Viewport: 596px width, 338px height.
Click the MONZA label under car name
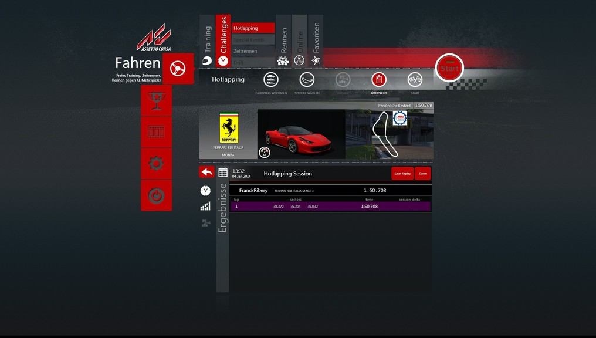click(x=228, y=155)
